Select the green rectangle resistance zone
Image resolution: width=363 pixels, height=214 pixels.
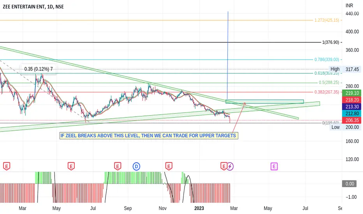coord(264,102)
